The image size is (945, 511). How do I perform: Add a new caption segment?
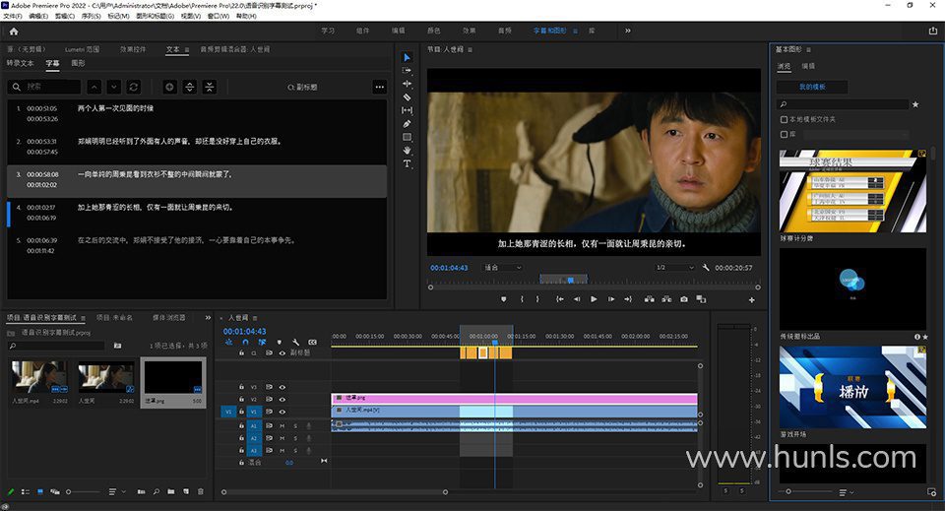[x=170, y=87]
